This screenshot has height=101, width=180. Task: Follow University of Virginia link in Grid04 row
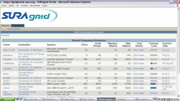tap(30, 78)
